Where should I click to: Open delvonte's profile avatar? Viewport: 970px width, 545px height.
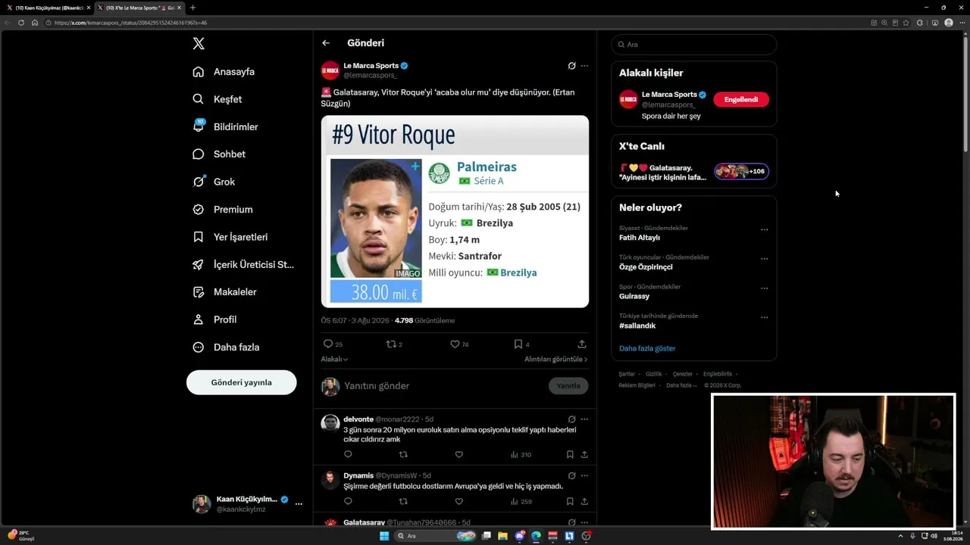pyautogui.click(x=330, y=422)
